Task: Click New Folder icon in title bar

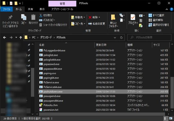Action: coord(16,3)
